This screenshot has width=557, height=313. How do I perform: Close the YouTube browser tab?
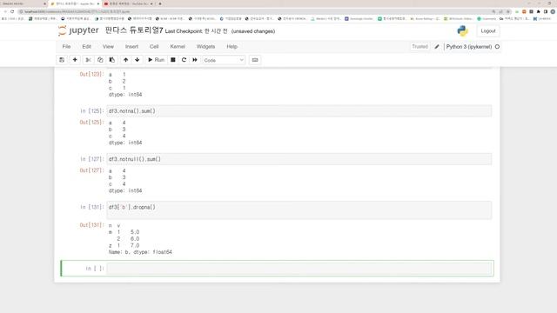[152, 3]
